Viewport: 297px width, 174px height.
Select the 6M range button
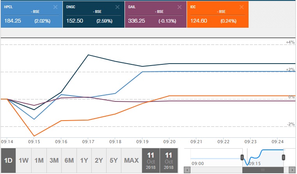coord(69,160)
